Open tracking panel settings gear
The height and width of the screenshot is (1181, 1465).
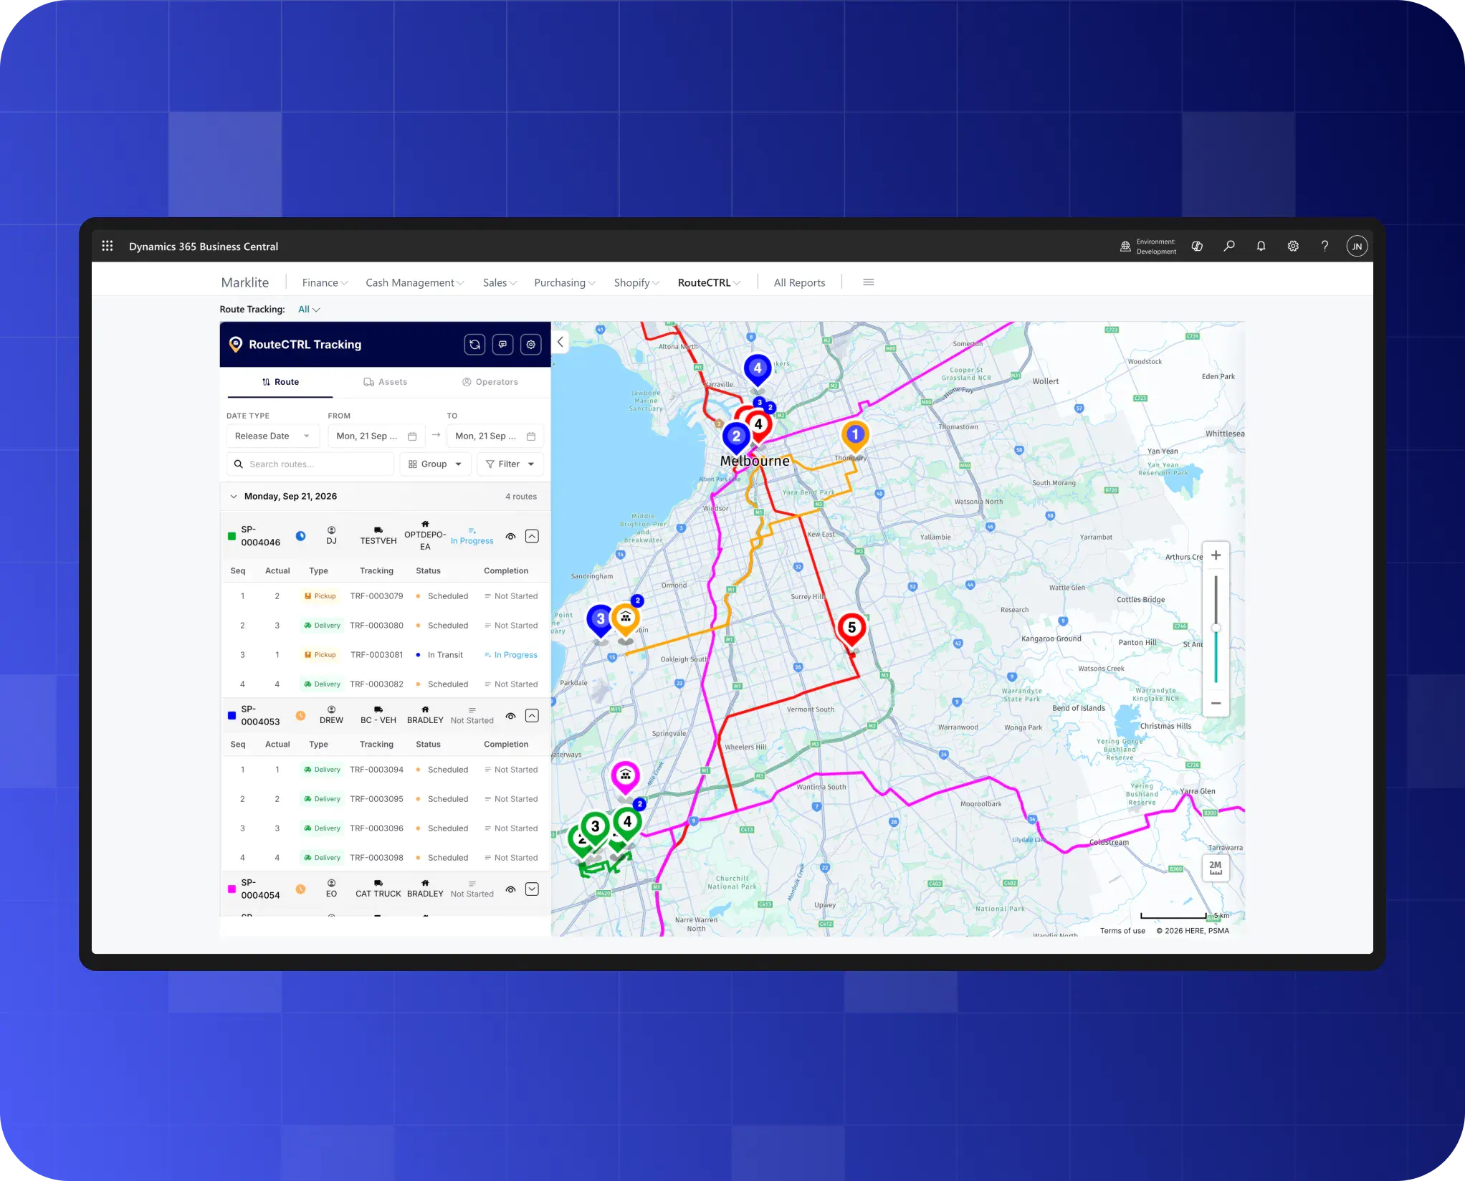pos(531,345)
